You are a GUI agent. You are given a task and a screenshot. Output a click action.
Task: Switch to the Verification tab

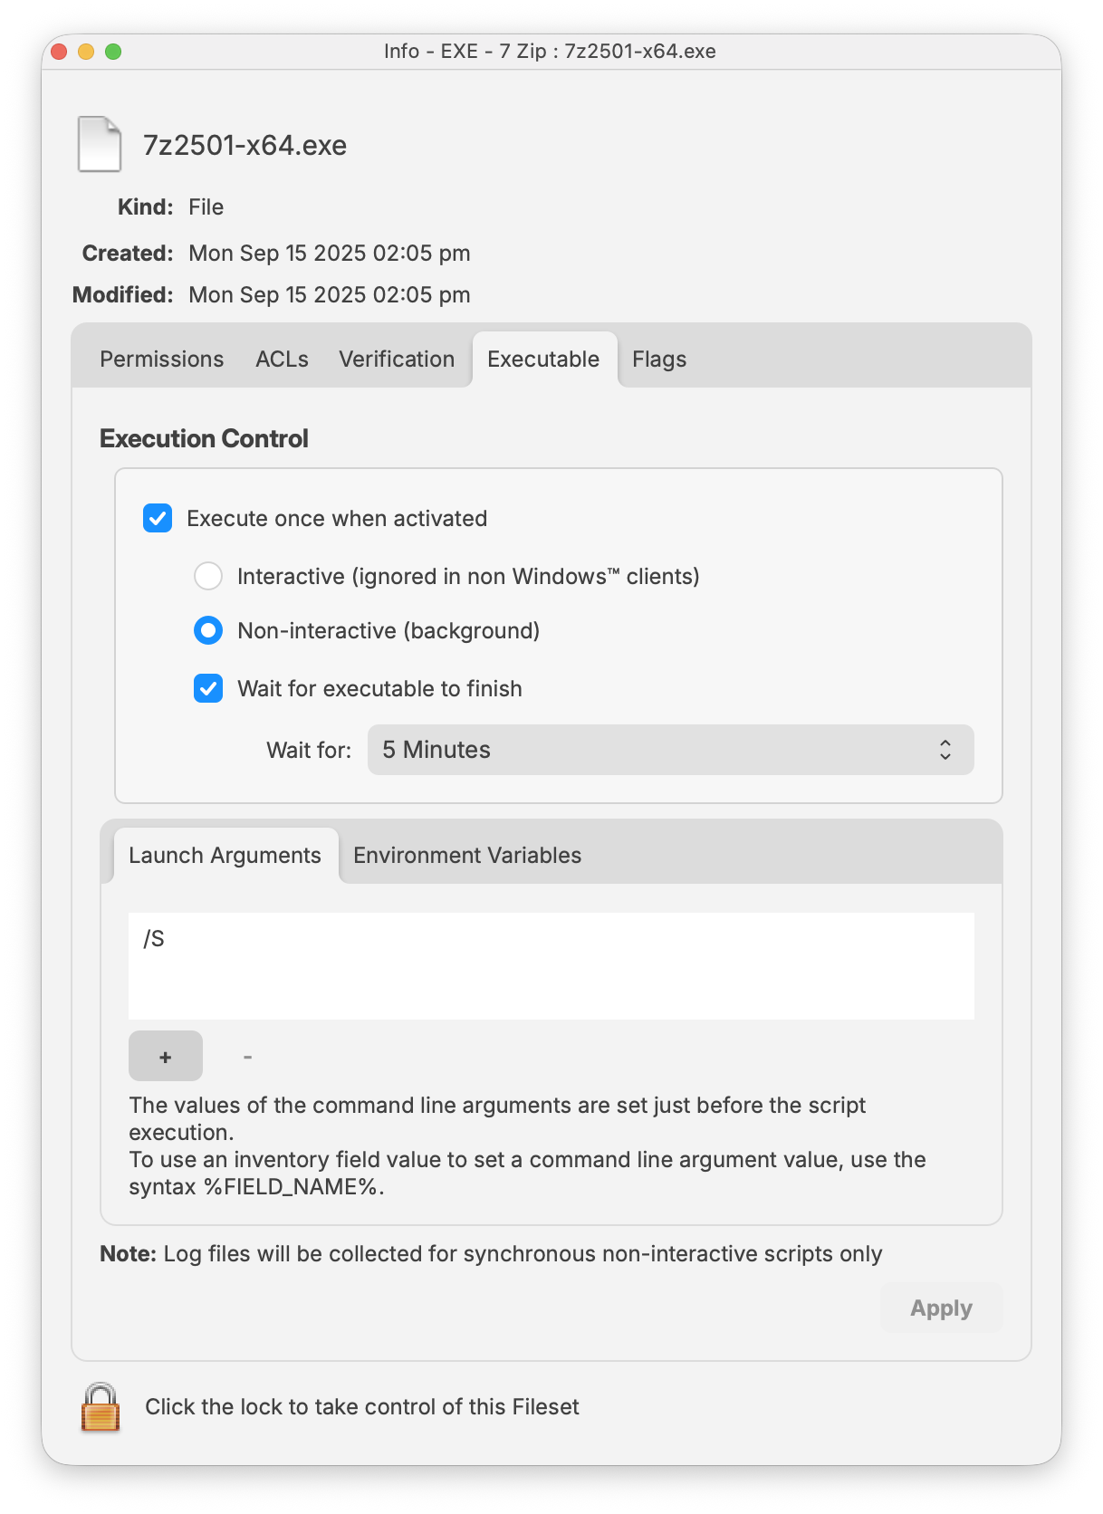point(397,359)
